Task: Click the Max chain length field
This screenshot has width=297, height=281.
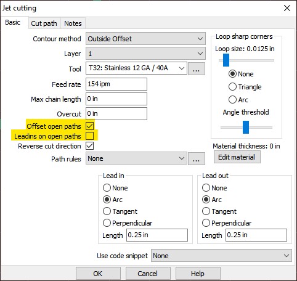Action: (x=116, y=99)
